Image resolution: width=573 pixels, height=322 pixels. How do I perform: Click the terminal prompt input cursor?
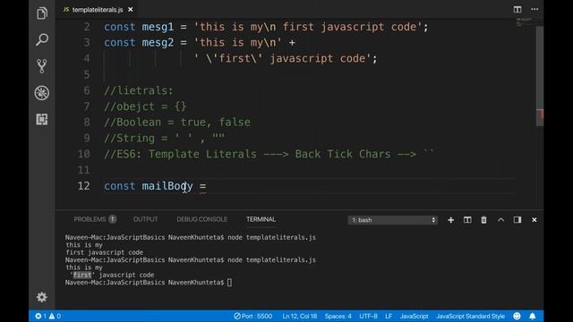[229, 283]
